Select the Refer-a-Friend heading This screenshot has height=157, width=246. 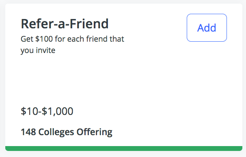point(65,24)
